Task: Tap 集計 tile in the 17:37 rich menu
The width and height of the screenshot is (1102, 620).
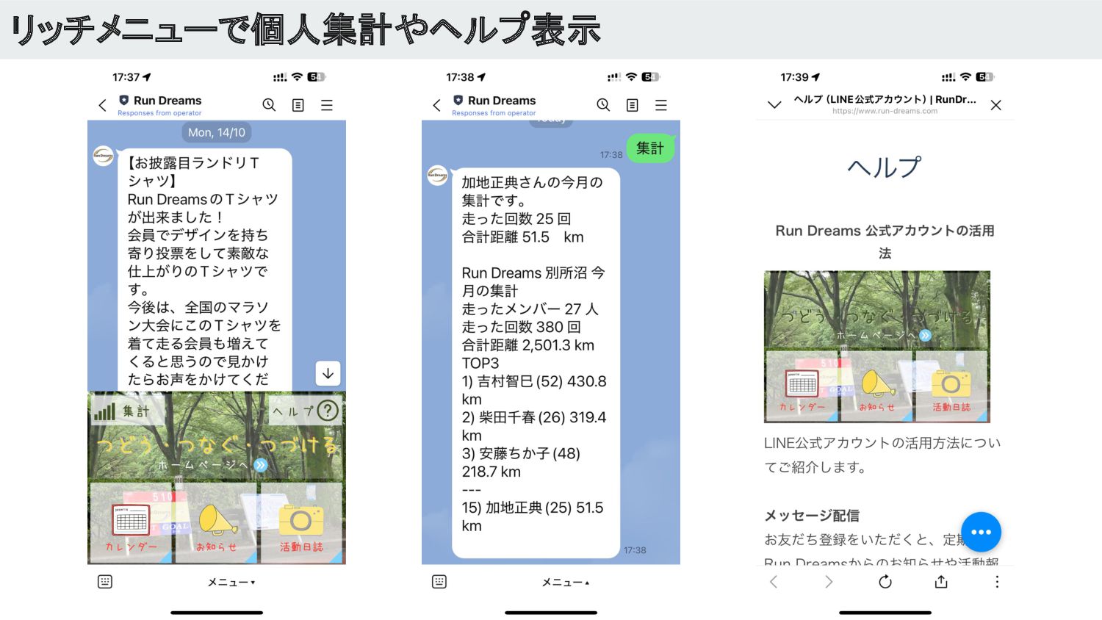Action: (x=129, y=411)
